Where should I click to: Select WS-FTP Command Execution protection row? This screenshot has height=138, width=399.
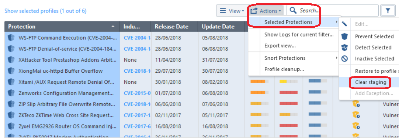[x=68, y=38]
